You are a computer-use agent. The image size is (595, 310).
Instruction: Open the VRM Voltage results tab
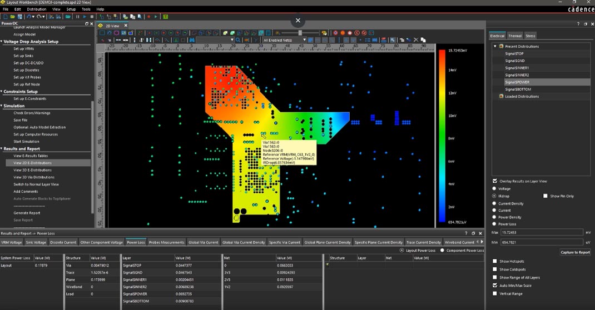(x=11, y=242)
